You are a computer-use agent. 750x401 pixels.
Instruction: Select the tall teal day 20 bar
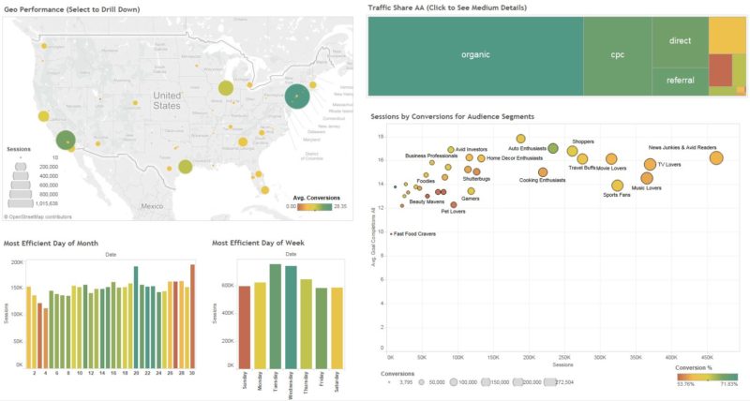click(136, 318)
